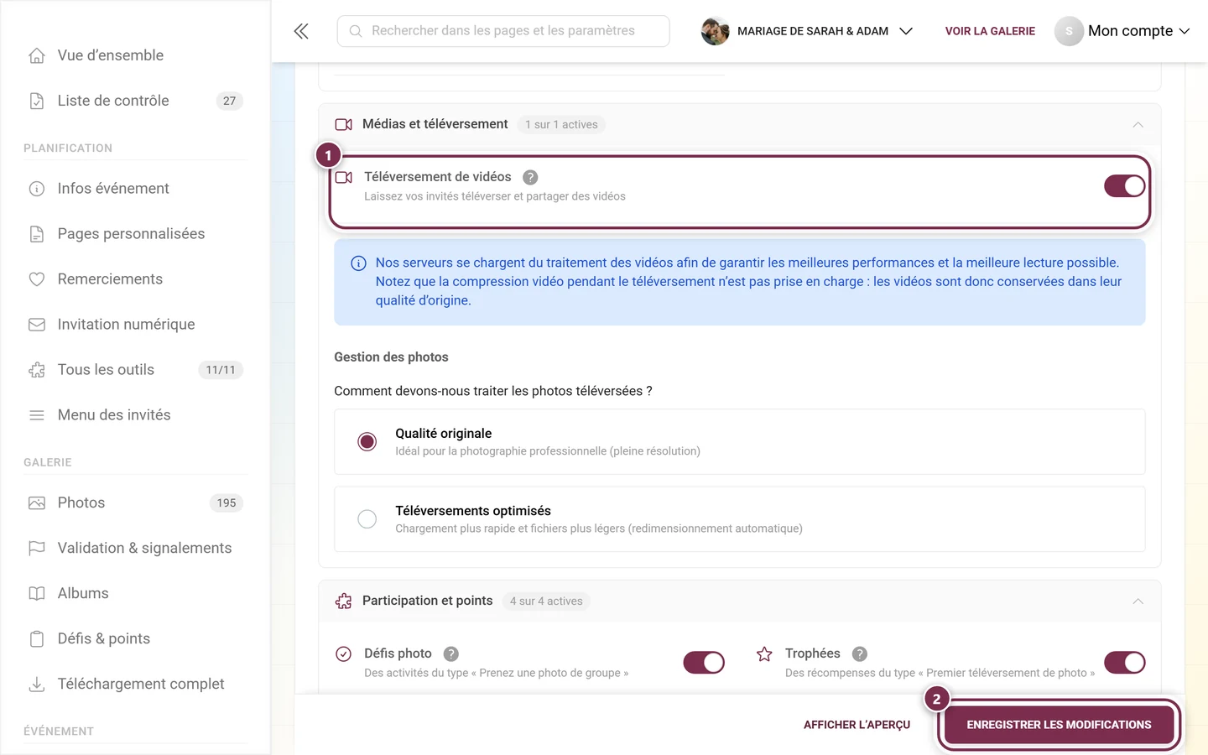Select the Téléversements optimisés radio option
Screen dimensions: 1208x755
367,519
